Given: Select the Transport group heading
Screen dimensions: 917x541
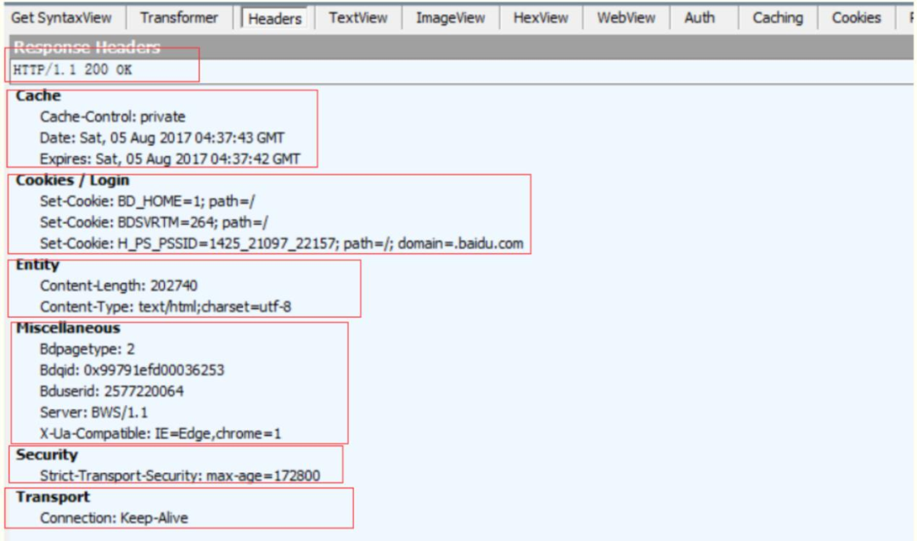Looking at the screenshot, I should tap(53, 497).
